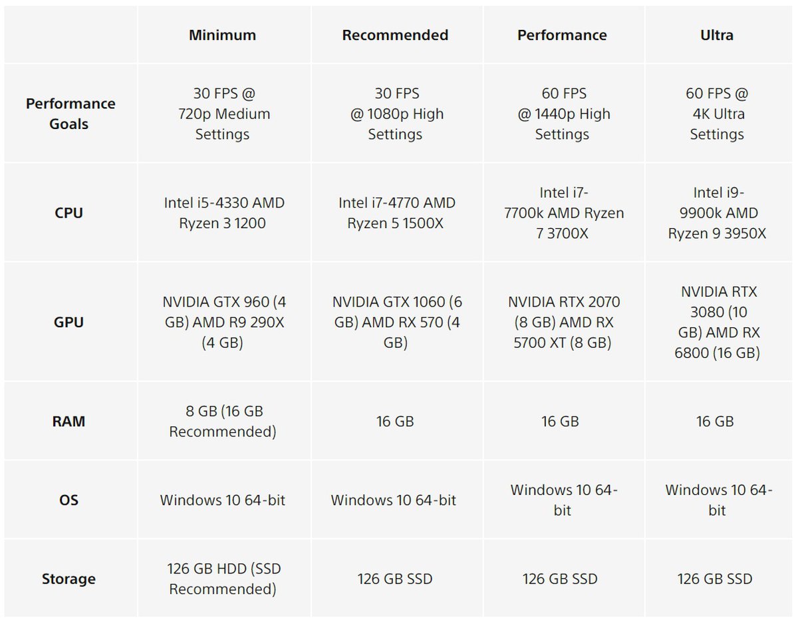Click the NVIDIA RTX 2070 GPU cell
This screenshot has width=798, height=624.
tap(562, 322)
